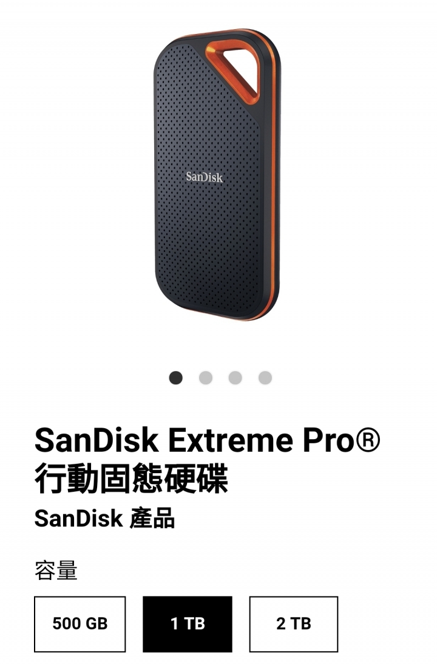Show the third product image via dot
437x665 pixels.
[x=235, y=378]
